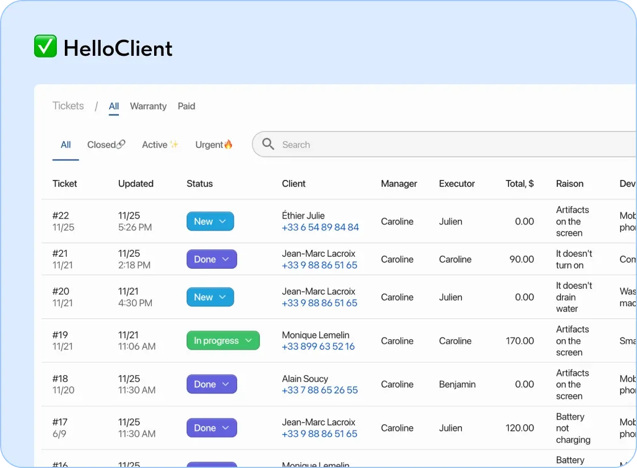
Task: Switch to the Warranty tab
Action: (x=148, y=106)
